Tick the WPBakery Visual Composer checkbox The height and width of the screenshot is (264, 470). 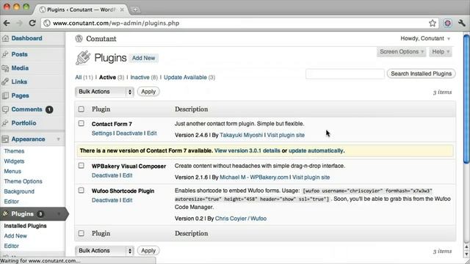tap(82, 166)
